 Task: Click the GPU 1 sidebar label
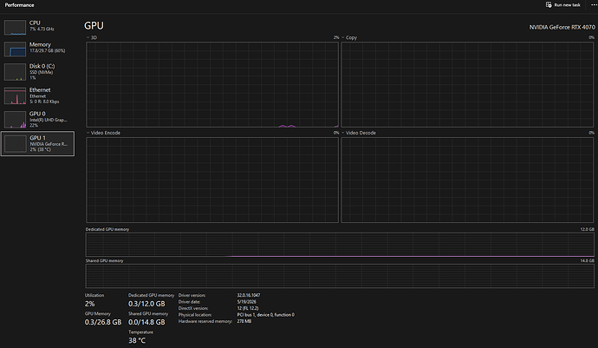tap(38, 138)
